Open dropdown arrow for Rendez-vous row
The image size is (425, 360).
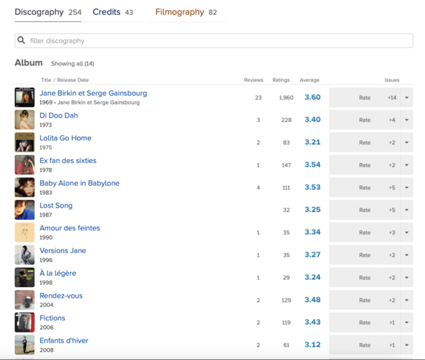pyautogui.click(x=407, y=300)
